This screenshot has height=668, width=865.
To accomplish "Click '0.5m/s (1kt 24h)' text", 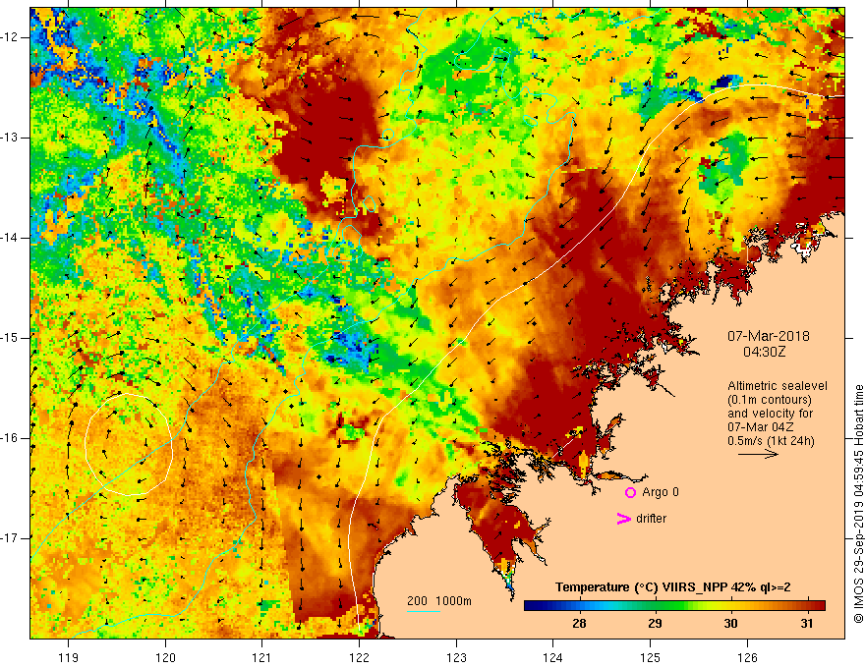I will (771, 441).
